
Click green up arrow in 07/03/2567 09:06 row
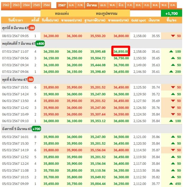(x=171, y=72)
